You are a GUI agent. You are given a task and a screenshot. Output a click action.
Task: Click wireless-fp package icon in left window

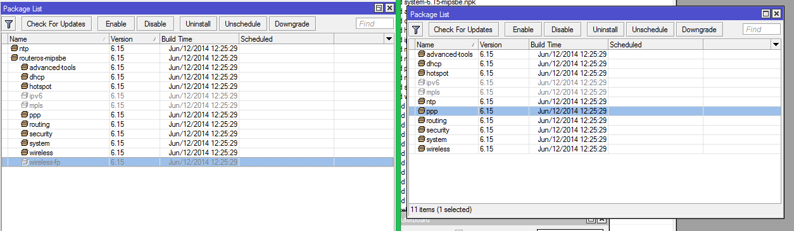click(x=25, y=162)
